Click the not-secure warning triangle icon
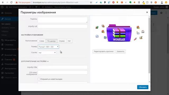169x95 pixels. (x=16, y=2)
